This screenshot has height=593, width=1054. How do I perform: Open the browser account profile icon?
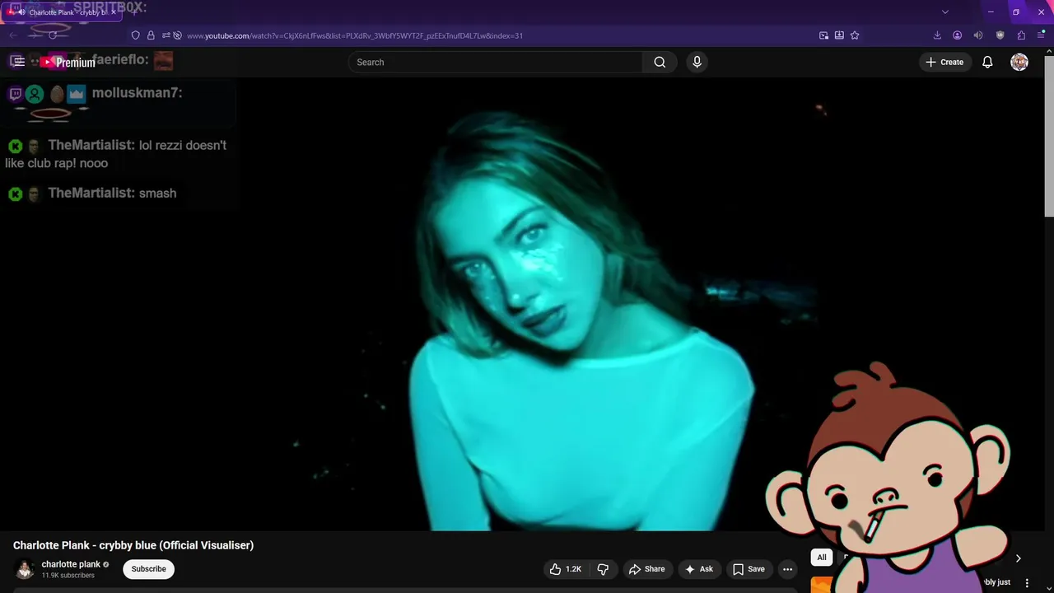tap(957, 35)
